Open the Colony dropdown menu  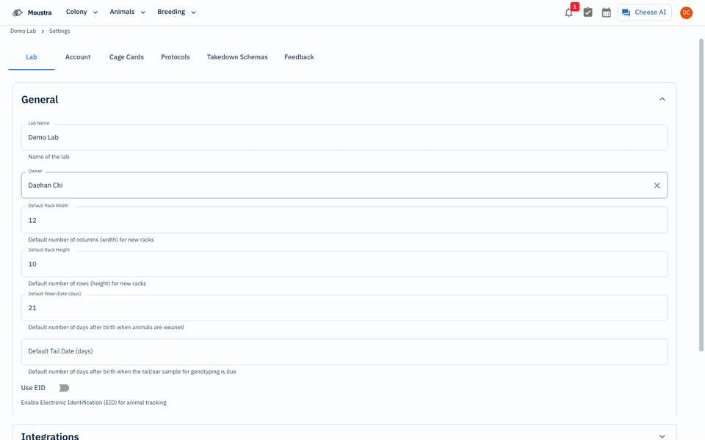tap(82, 12)
